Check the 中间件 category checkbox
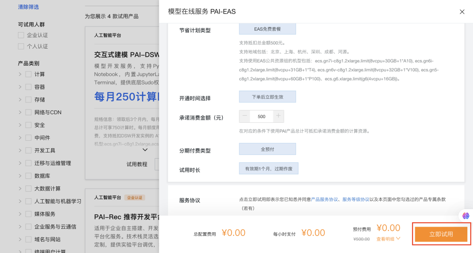The height and width of the screenshot is (253, 473). pyautogui.click(x=28, y=138)
